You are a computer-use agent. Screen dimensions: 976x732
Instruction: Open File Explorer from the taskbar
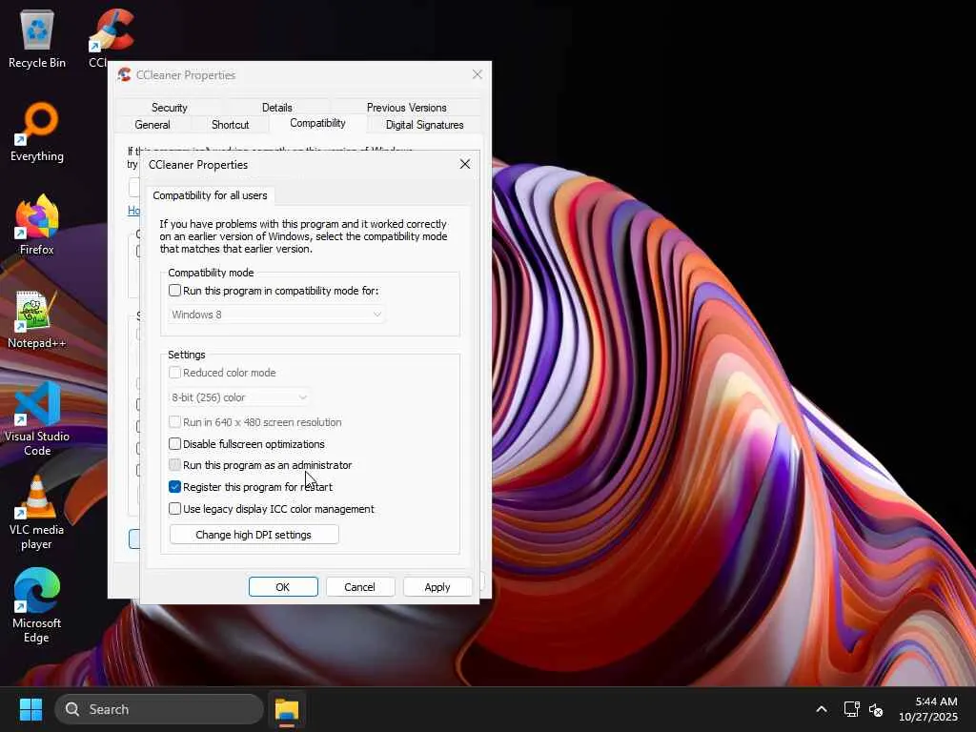pyautogui.click(x=287, y=709)
